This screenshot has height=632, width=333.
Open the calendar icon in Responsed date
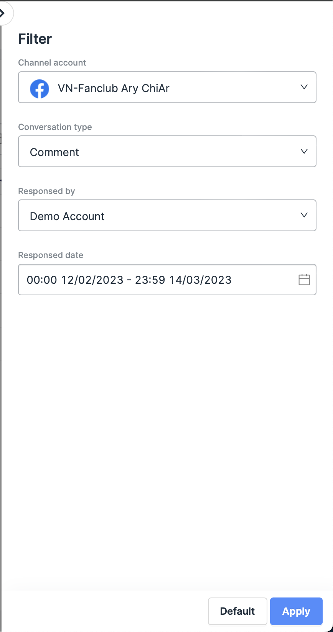[304, 280]
